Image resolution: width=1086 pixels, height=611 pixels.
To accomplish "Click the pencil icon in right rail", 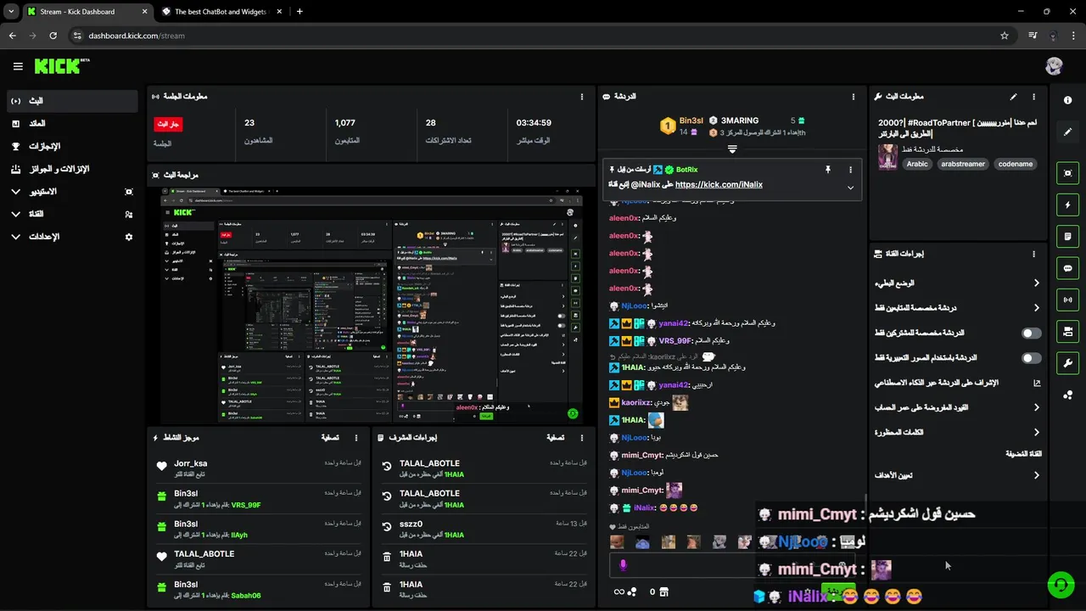I will point(1067,132).
